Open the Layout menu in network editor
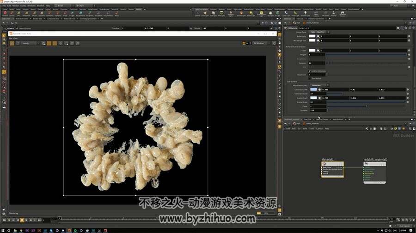 click(x=319, y=128)
